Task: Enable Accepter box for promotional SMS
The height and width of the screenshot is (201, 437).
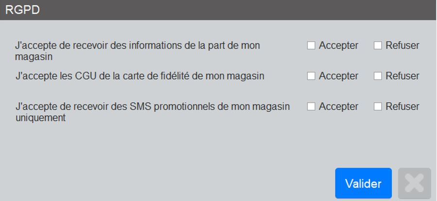Action: (x=311, y=106)
